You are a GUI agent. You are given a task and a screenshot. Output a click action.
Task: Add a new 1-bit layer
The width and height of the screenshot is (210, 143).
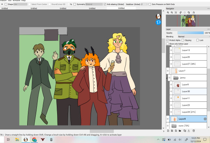pyautogui.click(x=176, y=131)
